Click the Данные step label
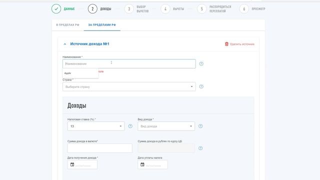This screenshot has height=180, width=320. (69, 9)
